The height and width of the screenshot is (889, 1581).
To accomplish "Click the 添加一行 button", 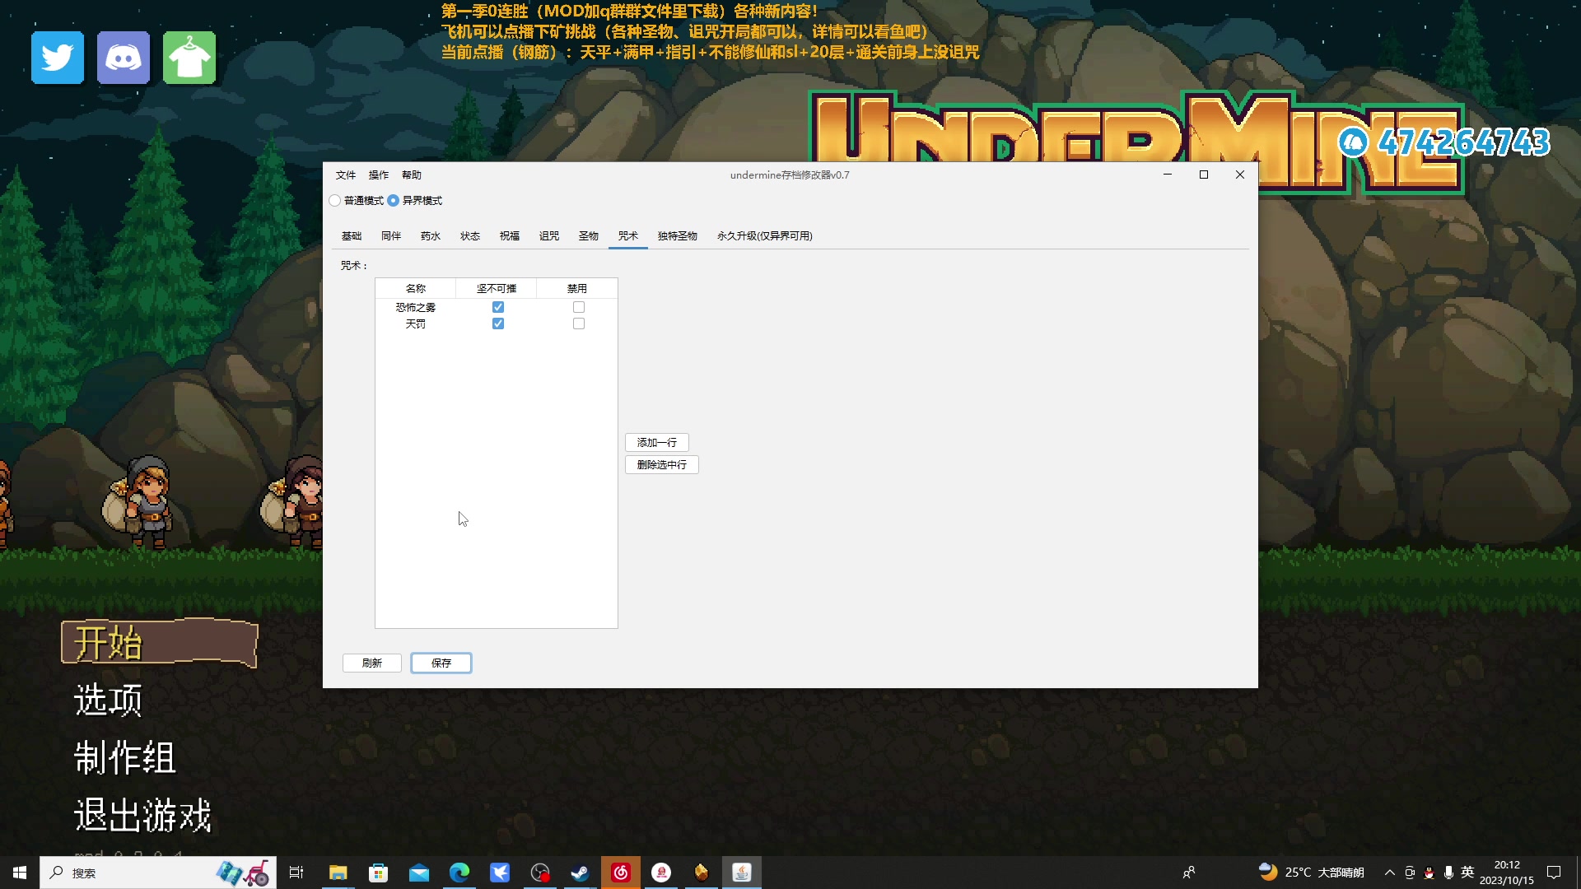I will click(x=657, y=443).
